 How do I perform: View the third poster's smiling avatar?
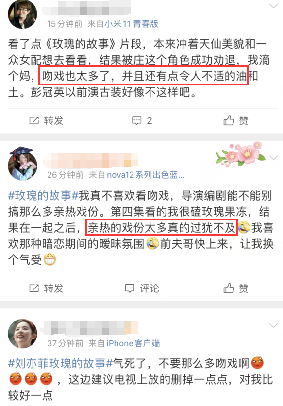(22, 334)
